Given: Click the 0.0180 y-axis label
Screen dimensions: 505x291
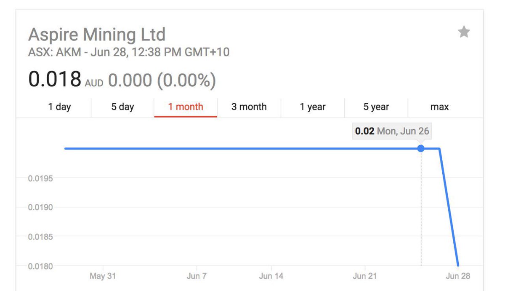Looking at the screenshot, I should 40,266.
